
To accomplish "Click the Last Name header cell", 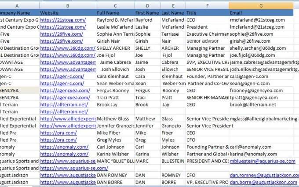I will pos(173,13).
